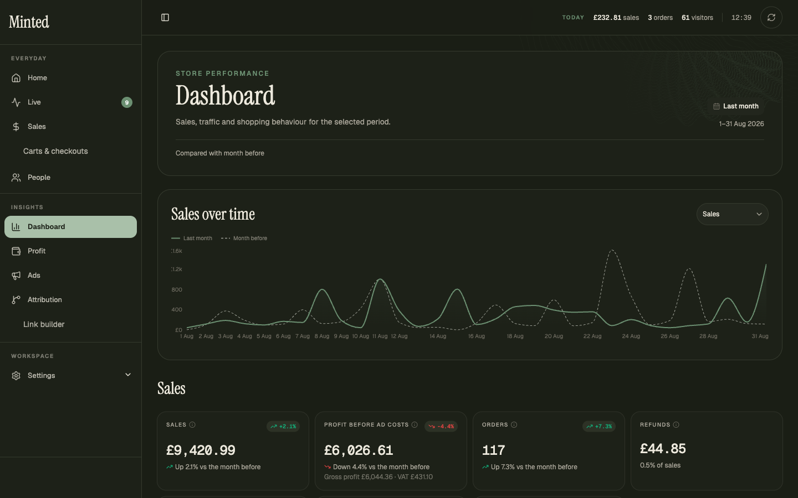Screen dimensions: 798x498
Task: Toggle the Month before series in legend
Action: [x=244, y=238]
